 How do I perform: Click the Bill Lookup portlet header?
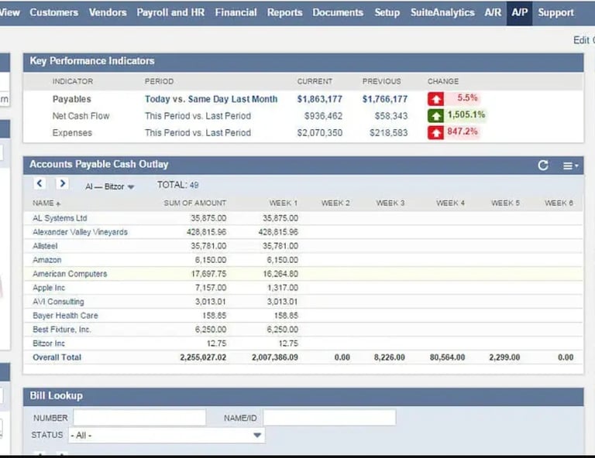pos(303,397)
